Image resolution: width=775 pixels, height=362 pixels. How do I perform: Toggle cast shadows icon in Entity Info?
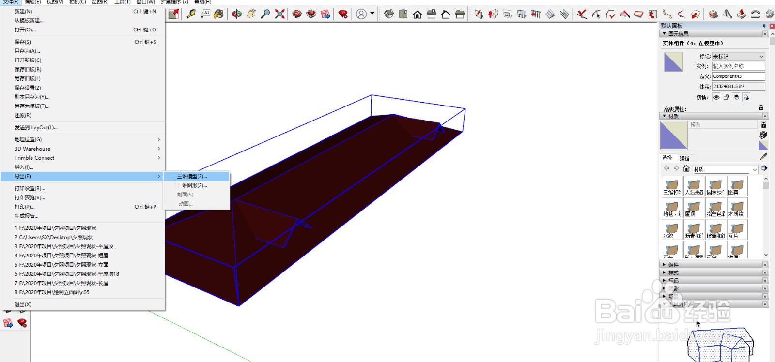pos(746,97)
